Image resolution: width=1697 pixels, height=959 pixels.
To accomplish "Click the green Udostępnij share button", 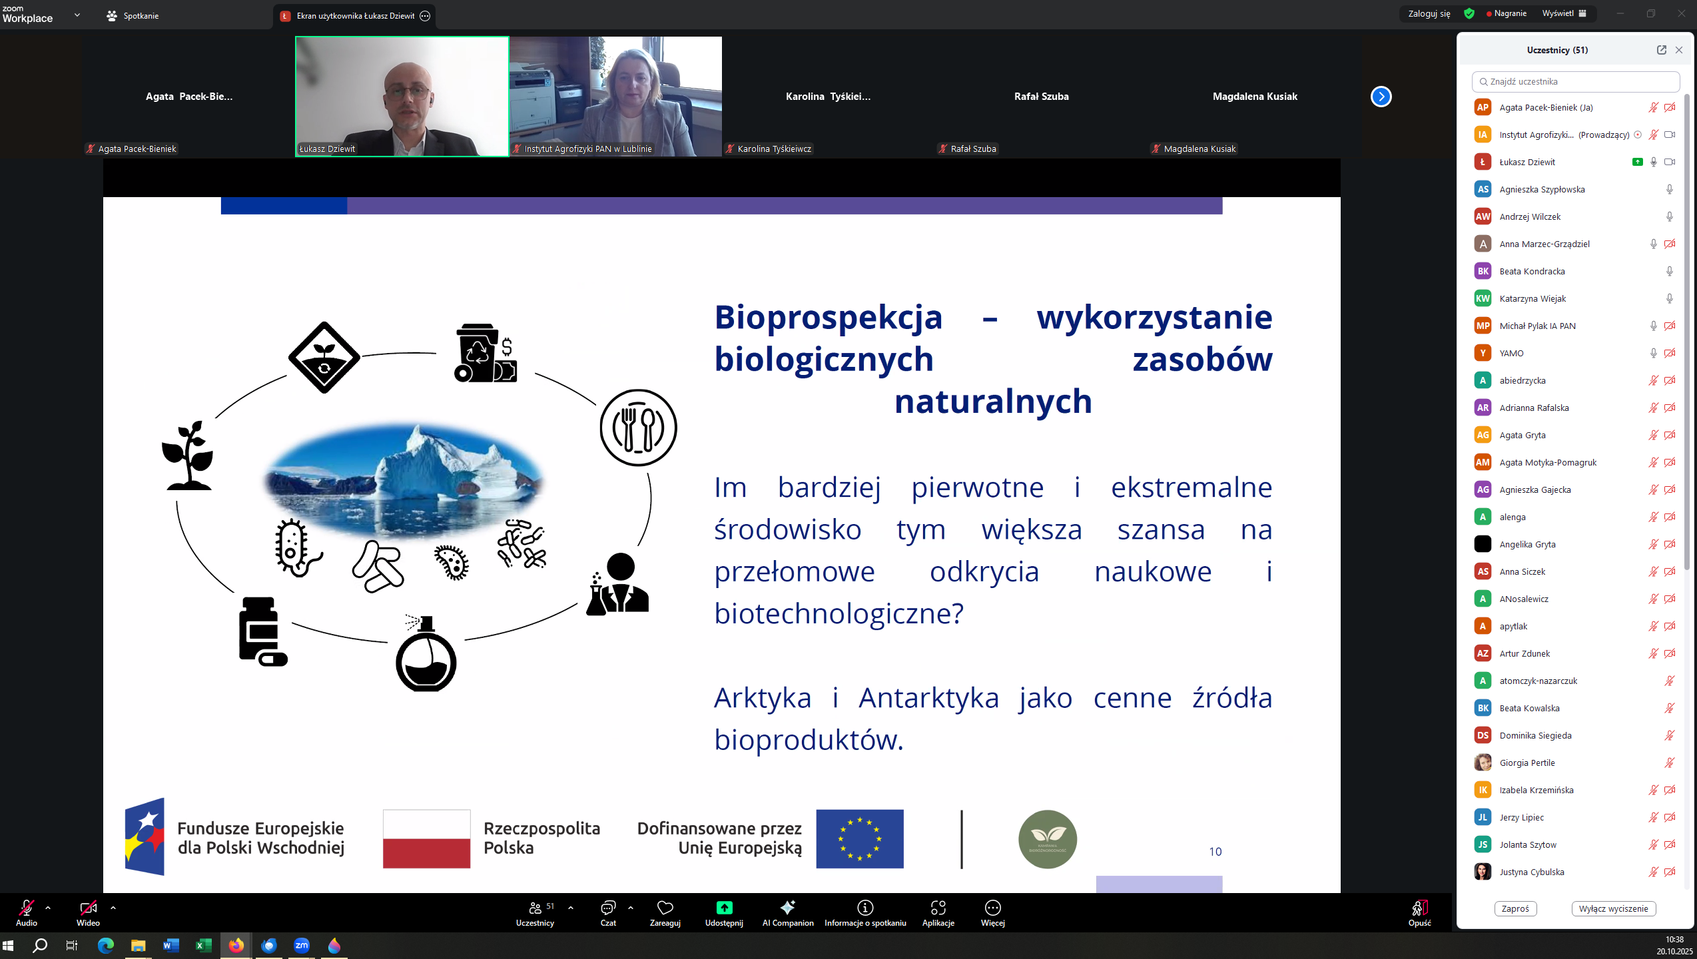I will tap(724, 908).
